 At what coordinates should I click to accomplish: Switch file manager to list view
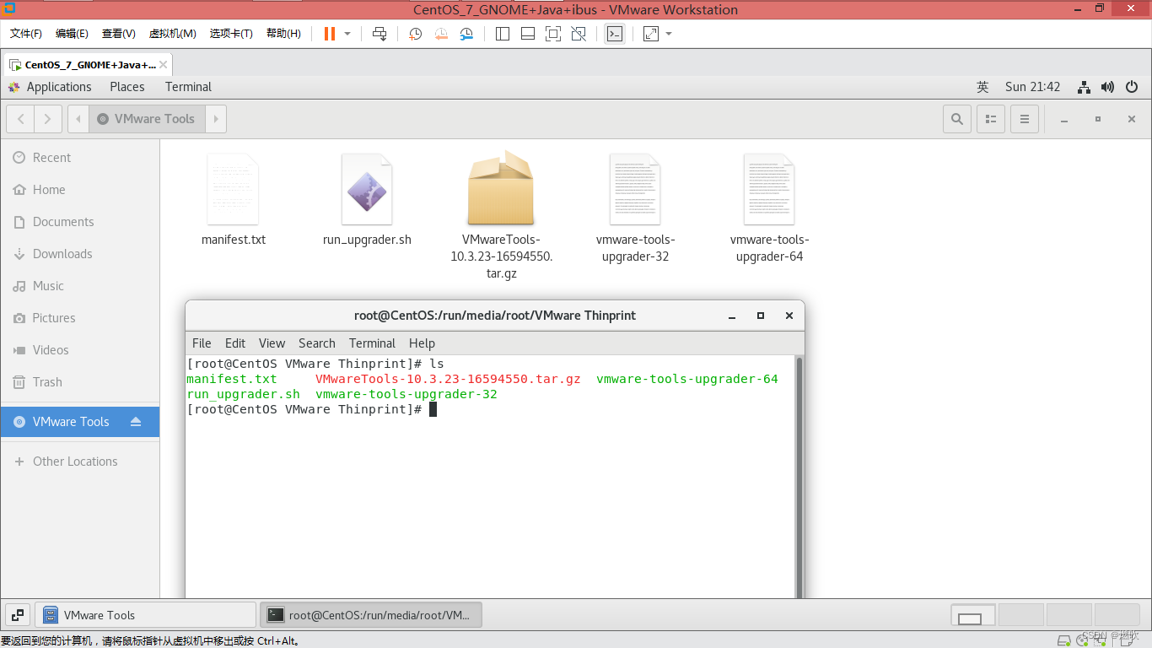991,119
